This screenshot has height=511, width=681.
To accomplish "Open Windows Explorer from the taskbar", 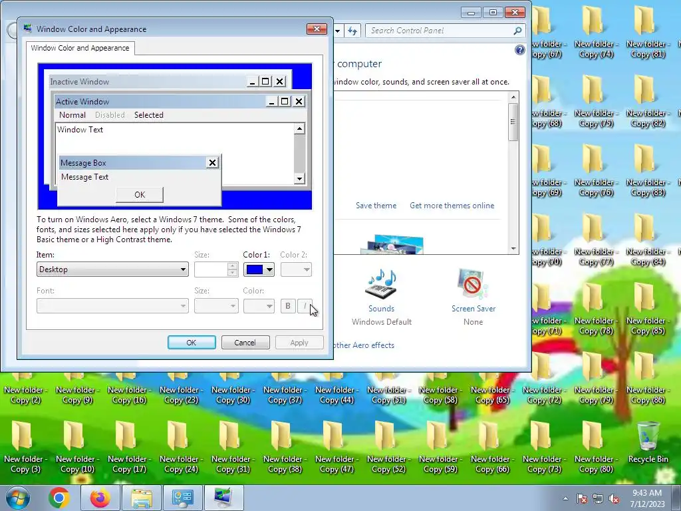I will click(x=142, y=498).
